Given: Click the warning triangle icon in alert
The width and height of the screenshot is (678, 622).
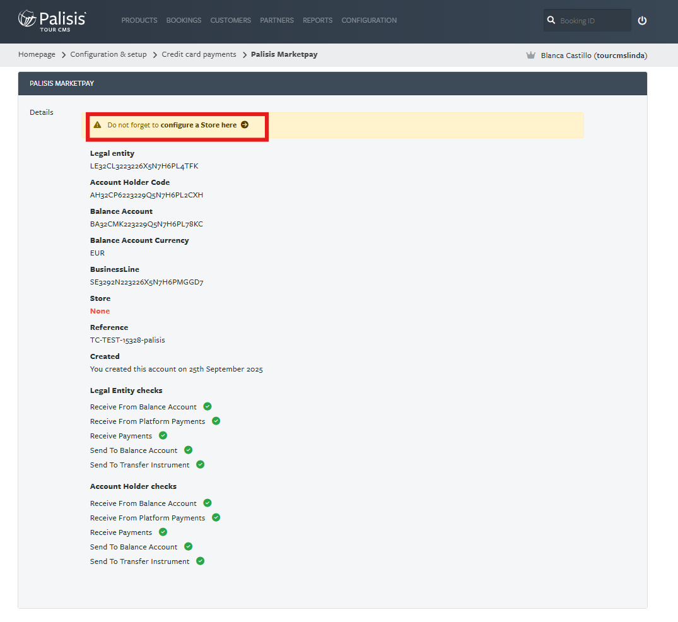Looking at the screenshot, I should pos(97,124).
